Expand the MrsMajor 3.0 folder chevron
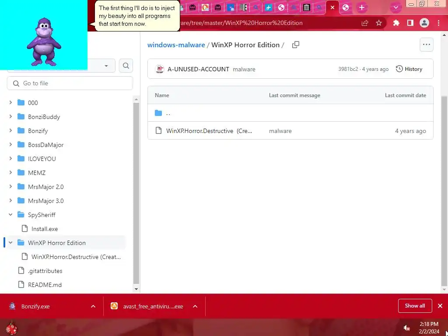Viewport: 448px width, 336px height. [x=10, y=200]
